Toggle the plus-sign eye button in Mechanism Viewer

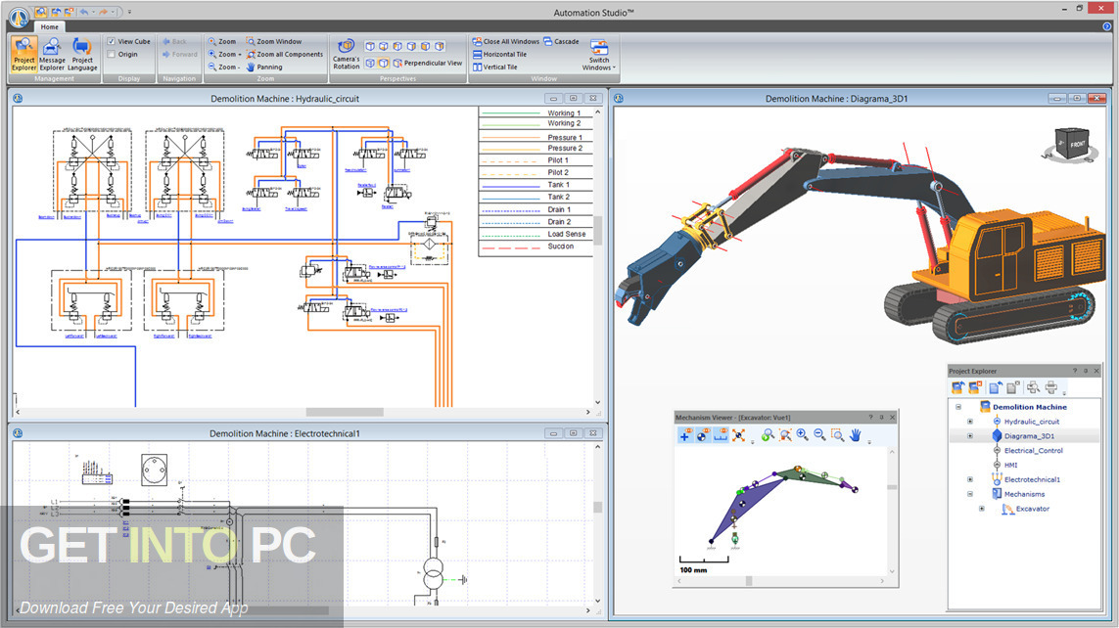click(684, 435)
